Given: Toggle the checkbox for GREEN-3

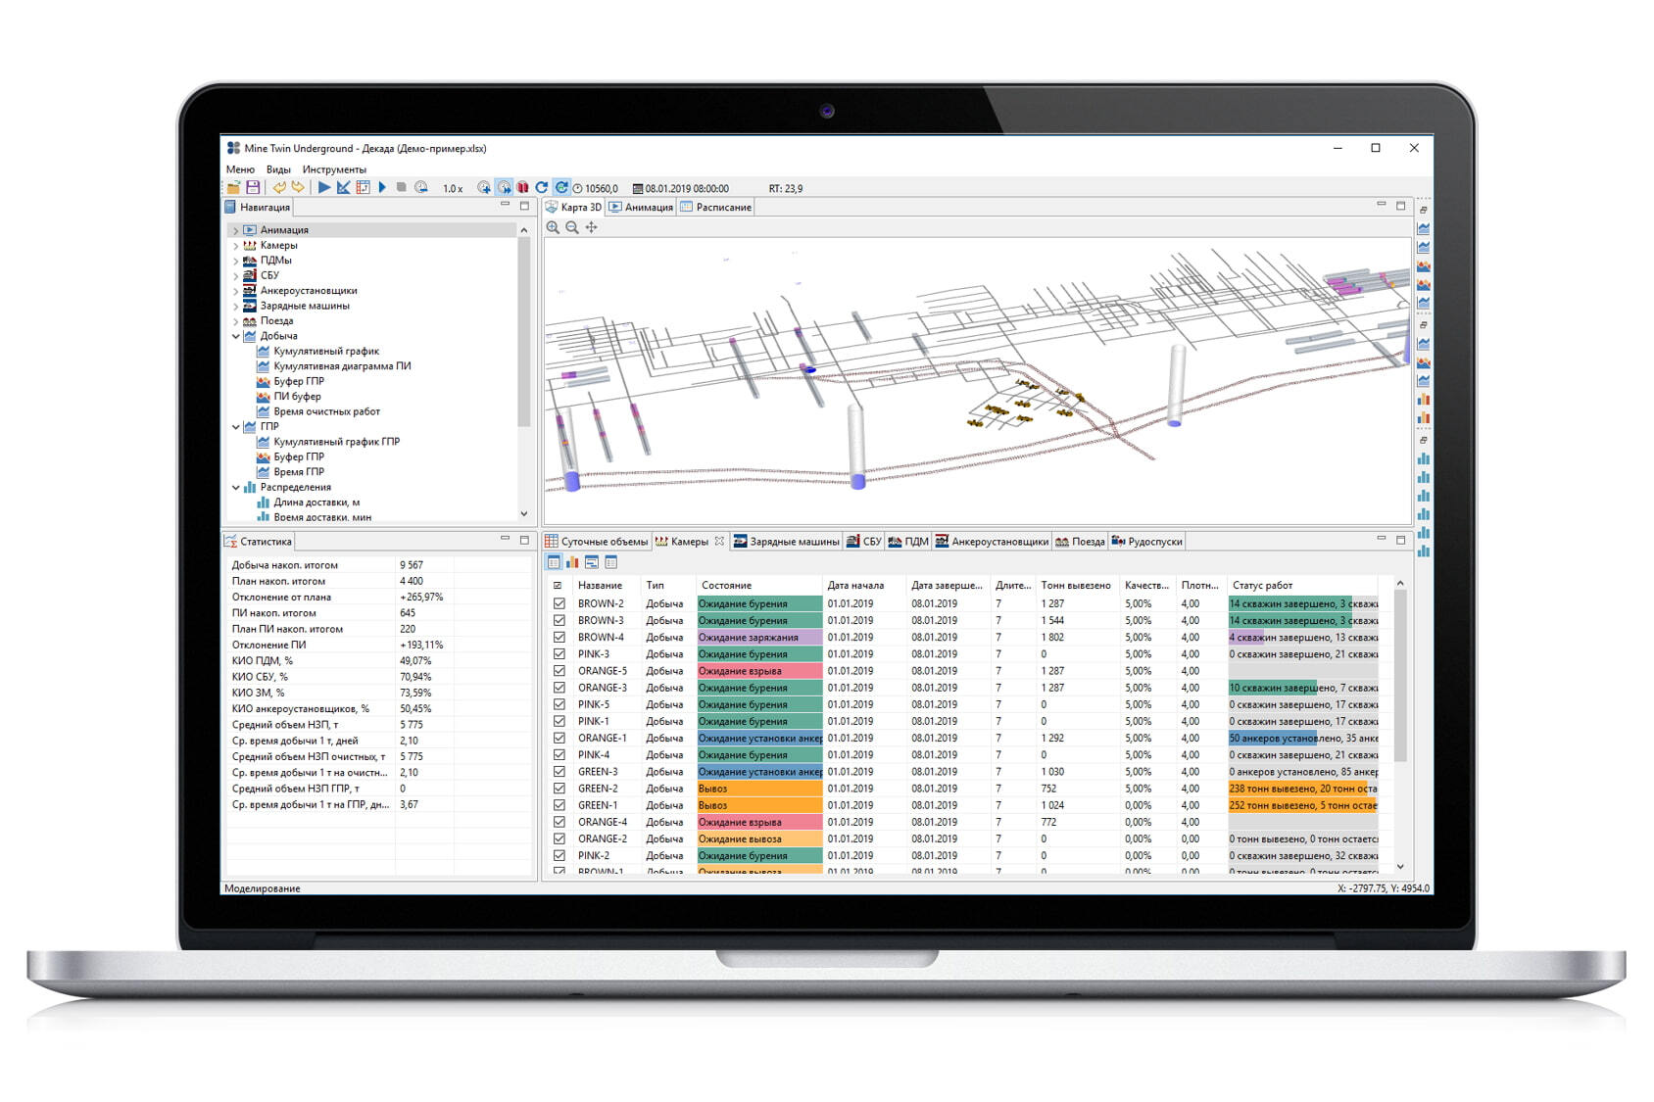Looking at the screenshot, I should pos(559,772).
